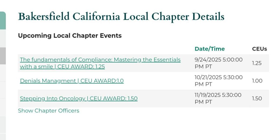
Task: Select the bottom-most left sidebar item
Action: (x=3, y=136)
